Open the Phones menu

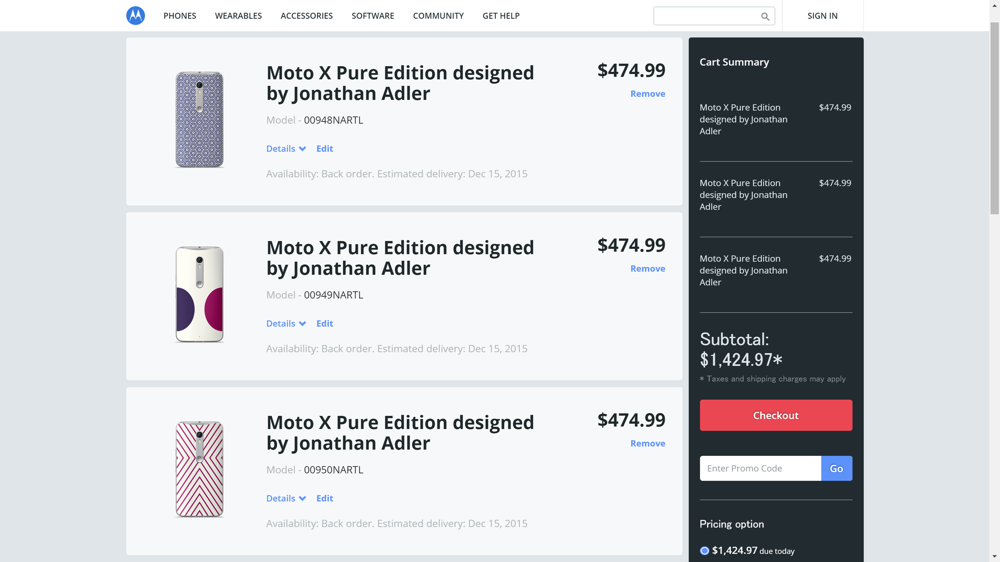pyautogui.click(x=180, y=16)
